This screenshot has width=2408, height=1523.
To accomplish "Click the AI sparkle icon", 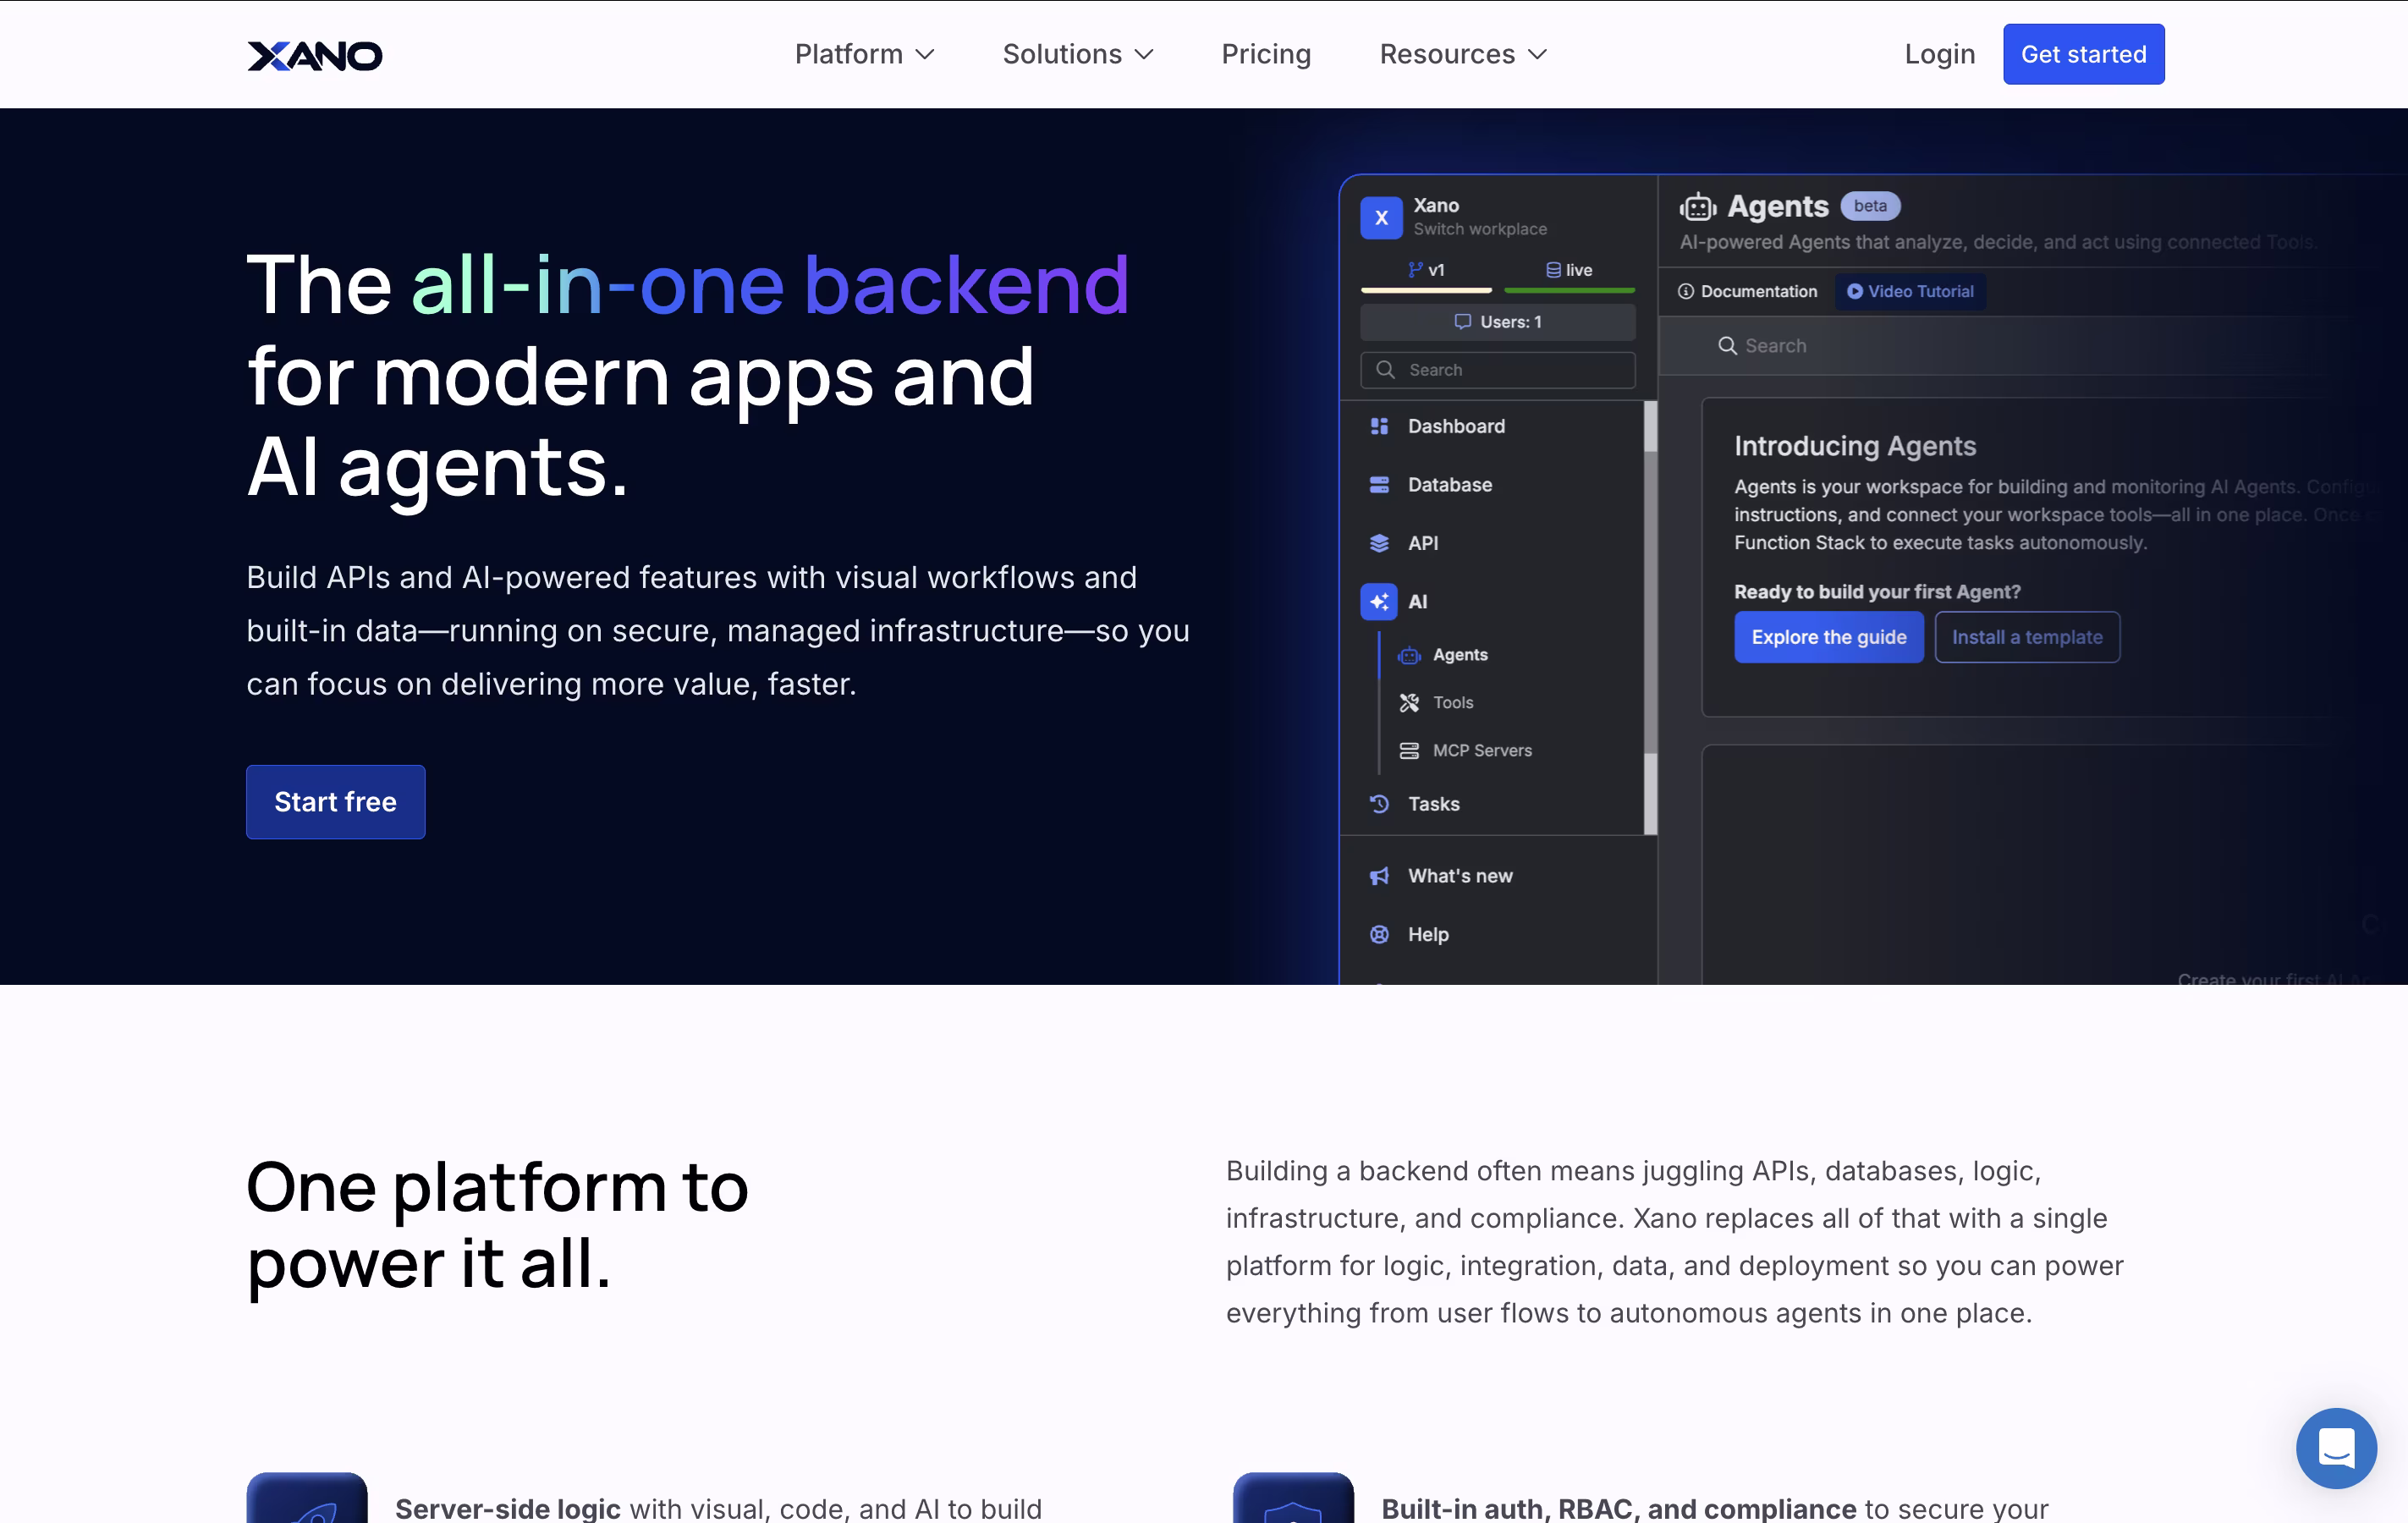I will tap(1379, 601).
